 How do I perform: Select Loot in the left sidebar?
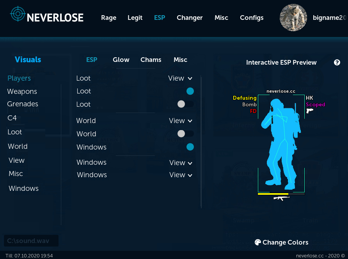pos(15,132)
